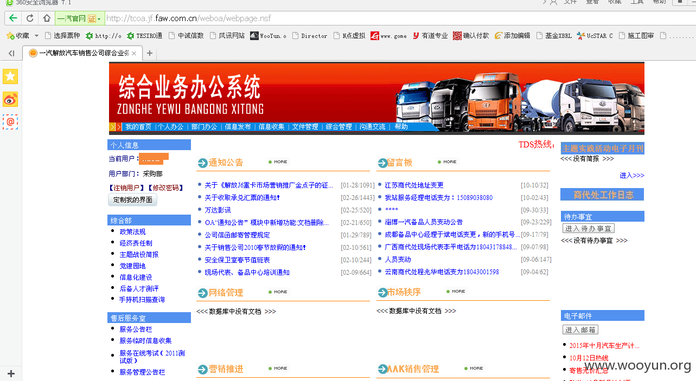Click the AAK销售管理 arrow icon
Screen dimensions: 696x381
[382, 370]
